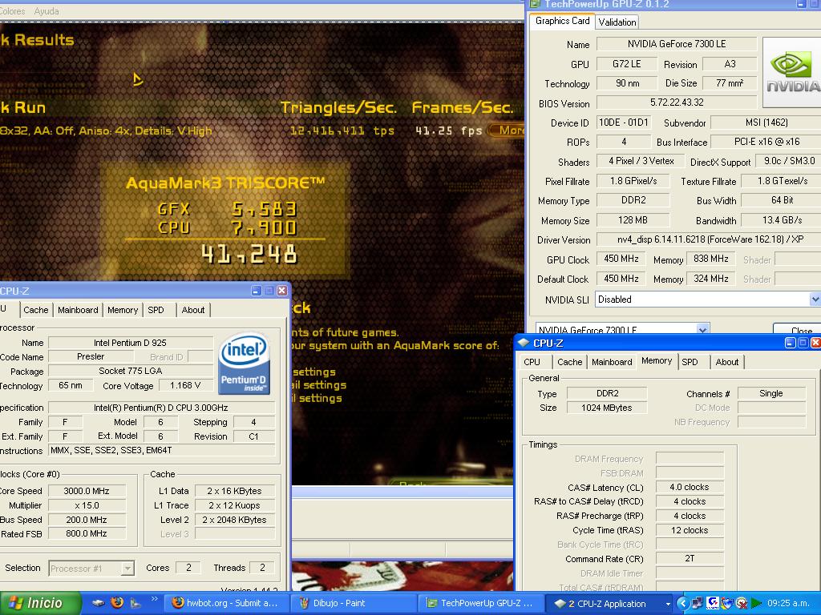The height and width of the screenshot is (615, 821).
Task: Minimize the right CPU-Z Memory window
Action: coord(790,343)
